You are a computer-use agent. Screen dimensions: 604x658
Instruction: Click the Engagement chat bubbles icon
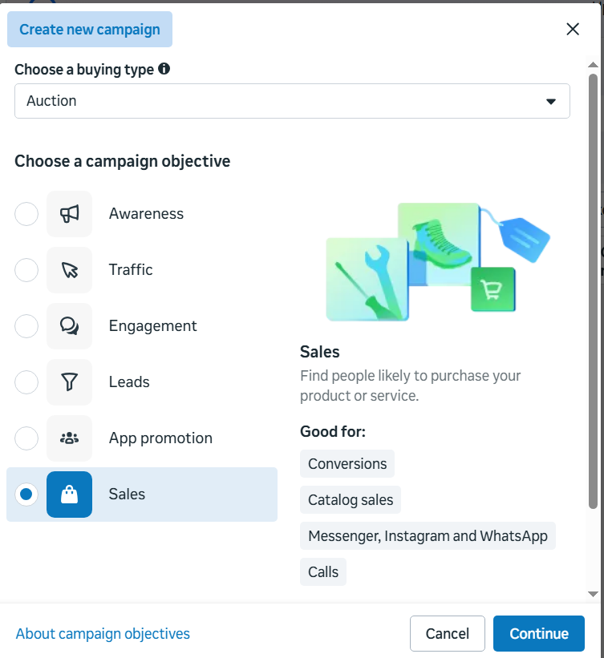pyautogui.click(x=69, y=326)
